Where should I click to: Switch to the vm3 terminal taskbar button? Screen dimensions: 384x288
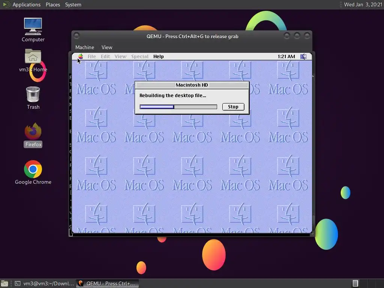point(44,283)
